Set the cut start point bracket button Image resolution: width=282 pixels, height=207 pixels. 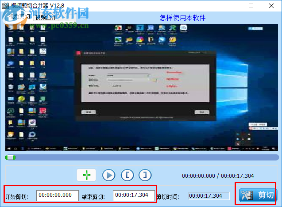click(x=127, y=175)
